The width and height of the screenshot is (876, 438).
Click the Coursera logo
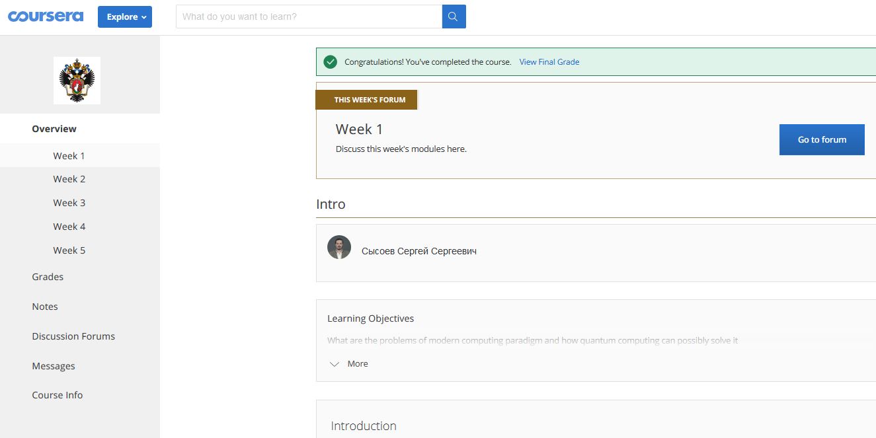click(x=46, y=17)
